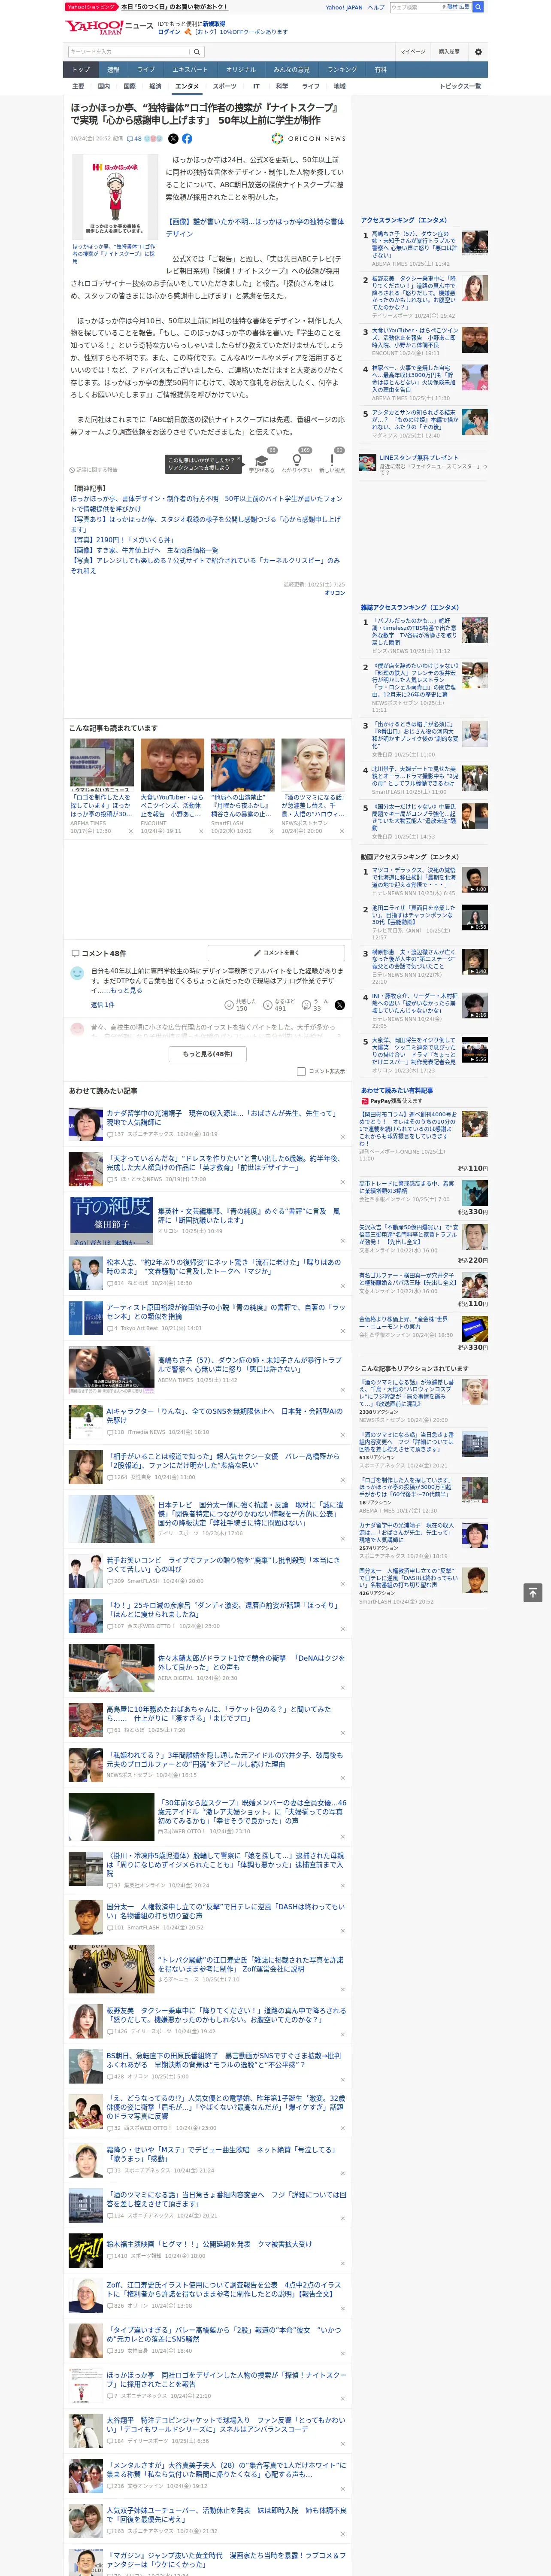Screen dimensions: 551x2576
Task: Focus the web search input field
Action: pos(415,7)
